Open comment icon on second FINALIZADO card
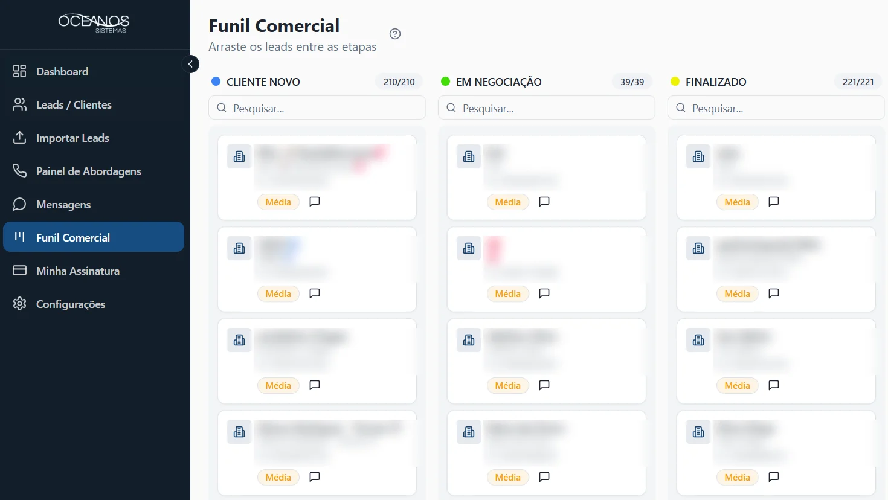888x500 pixels. 774,293
